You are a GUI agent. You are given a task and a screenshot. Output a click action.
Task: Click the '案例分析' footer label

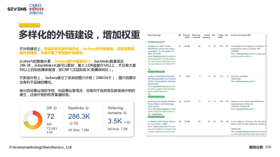point(256,147)
